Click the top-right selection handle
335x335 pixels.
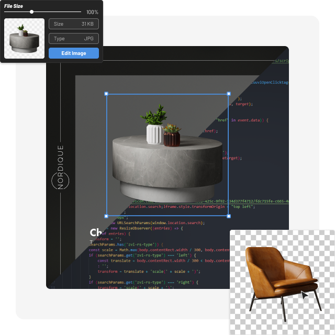[x=228, y=94]
